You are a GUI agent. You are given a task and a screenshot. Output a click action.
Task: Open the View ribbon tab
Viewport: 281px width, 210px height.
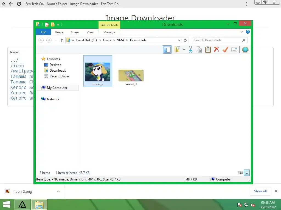90,32
